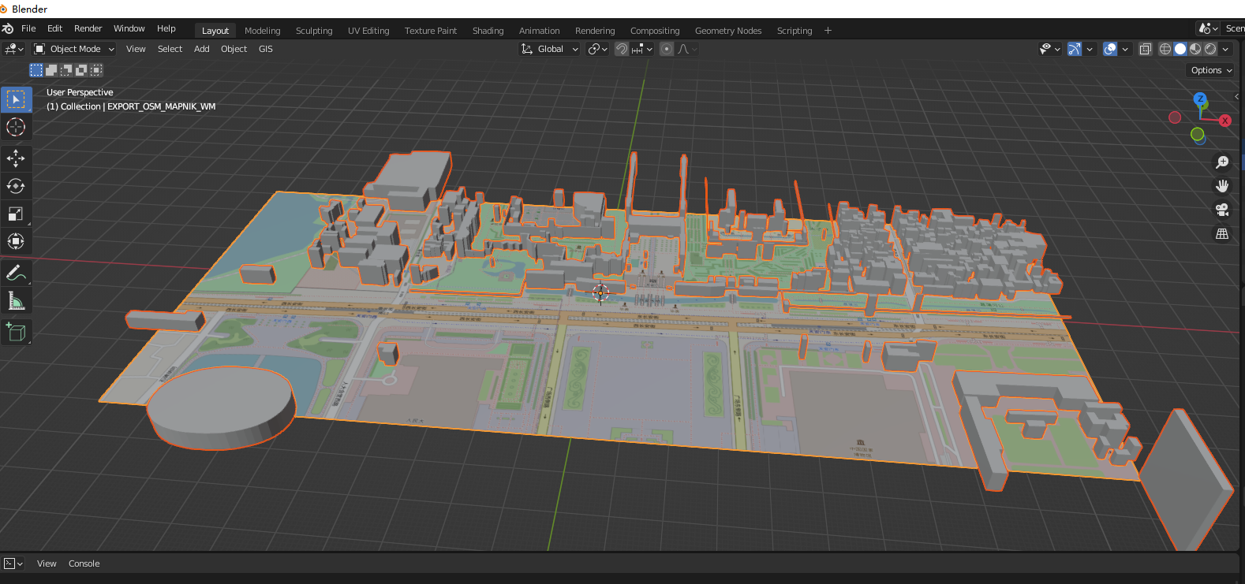Switch perspective/orthographic grid icon
1245x584 pixels.
pos(1222,233)
